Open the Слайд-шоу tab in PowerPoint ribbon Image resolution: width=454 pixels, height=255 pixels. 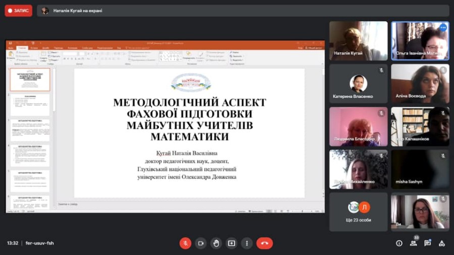tap(87, 48)
